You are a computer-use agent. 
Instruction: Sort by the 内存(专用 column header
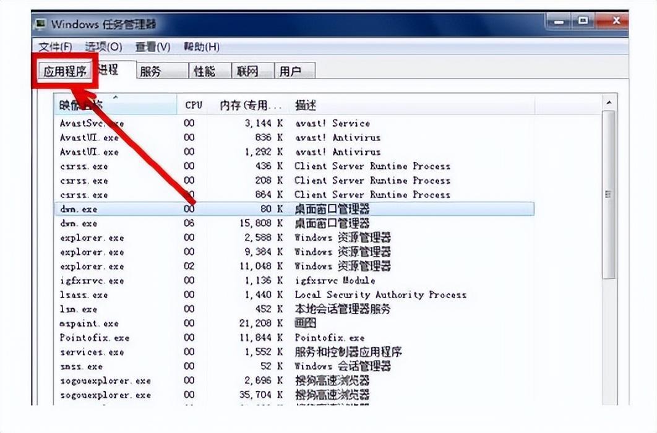[x=250, y=105]
